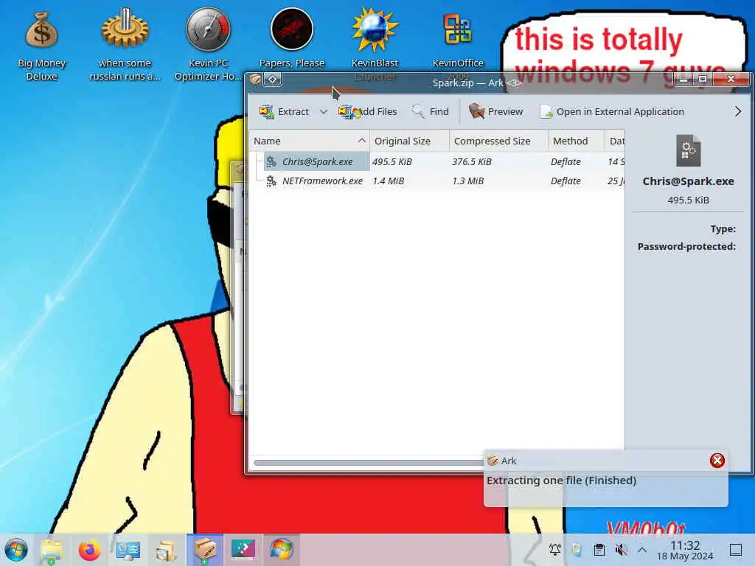Click the 495.5 KiB original size cell
The width and height of the screenshot is (755, 566).
click(x=392, y=161)
